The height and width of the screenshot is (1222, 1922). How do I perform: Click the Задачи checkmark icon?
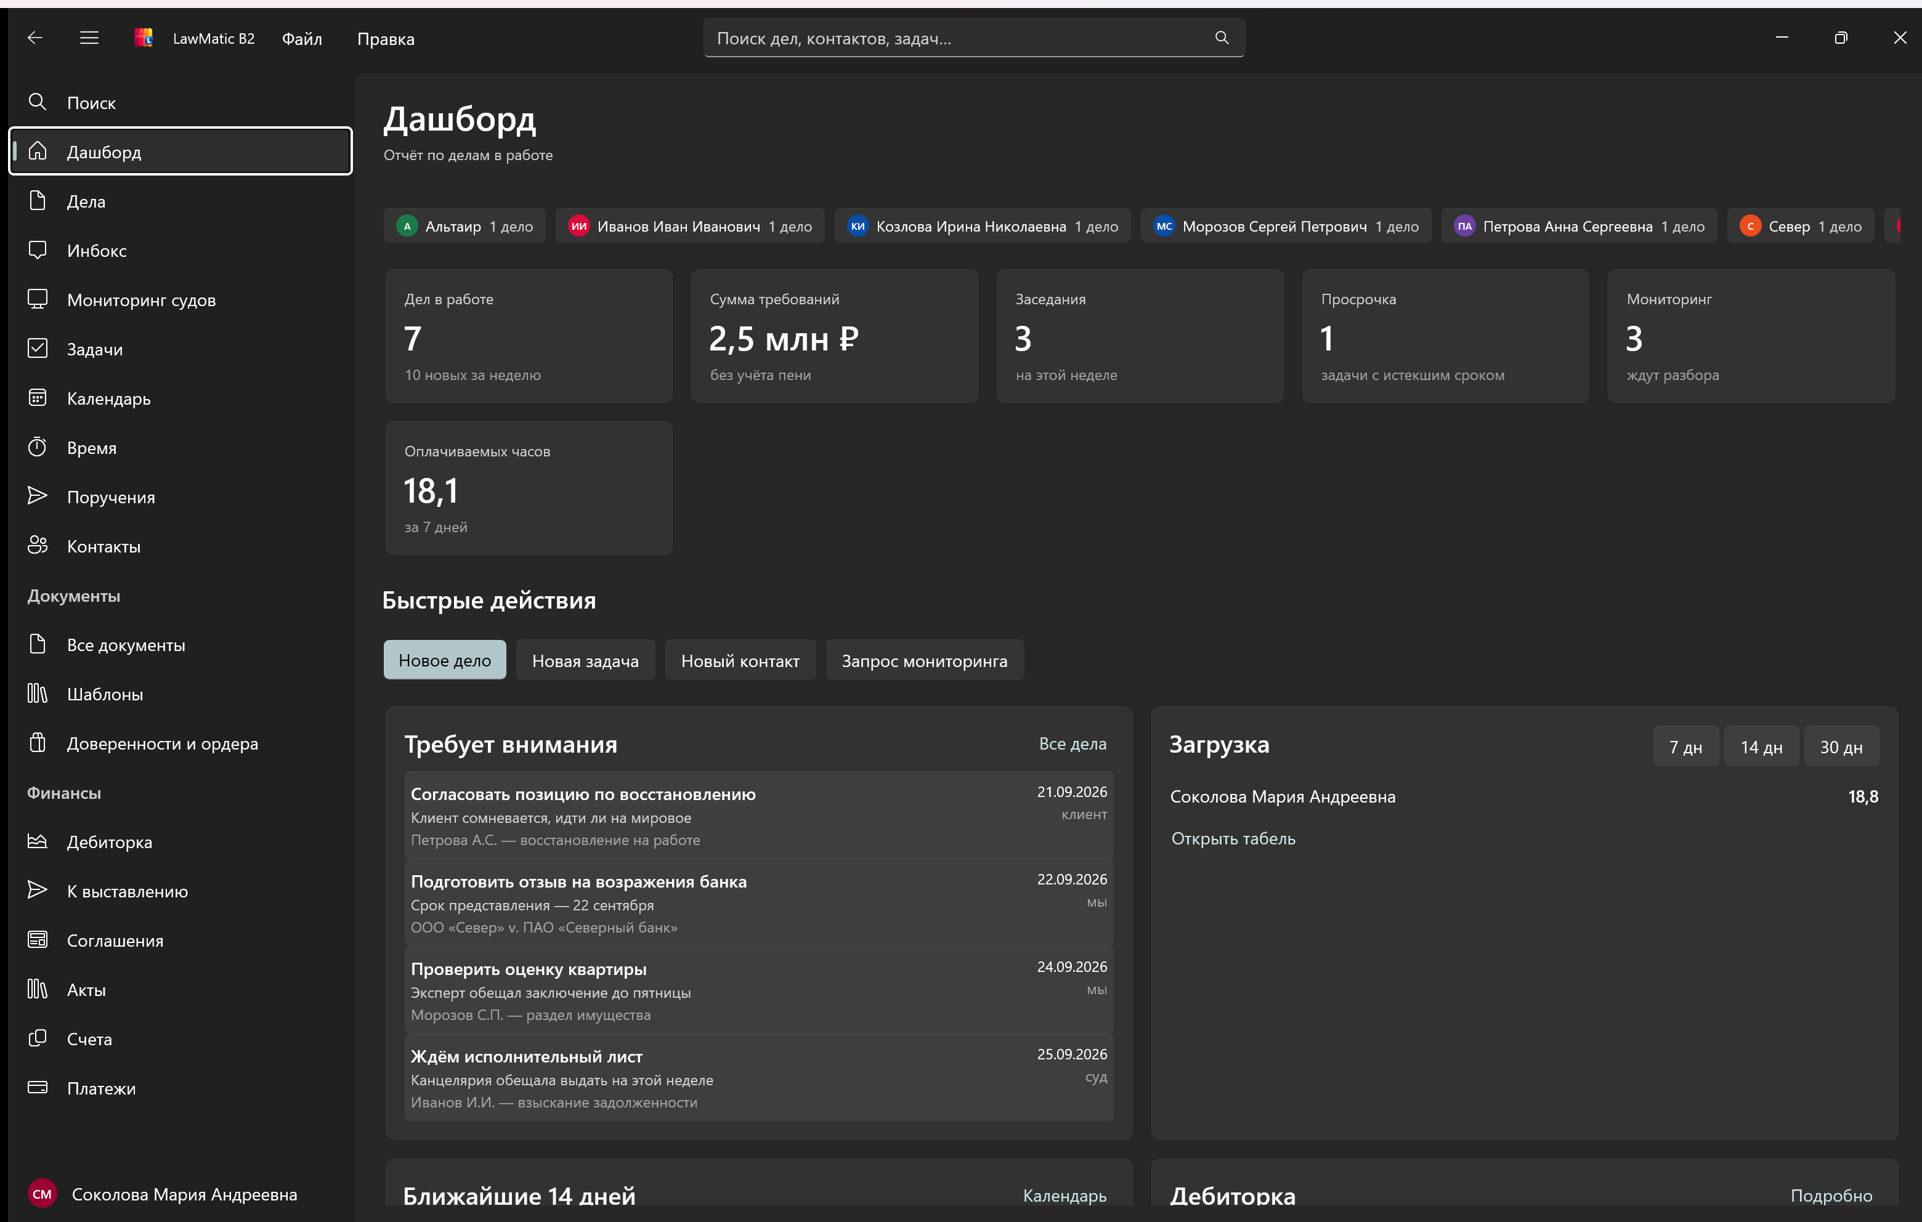pyautogui.click(x=38, y=349)
